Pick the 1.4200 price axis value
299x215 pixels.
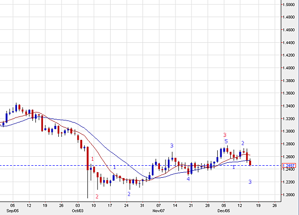289,55
